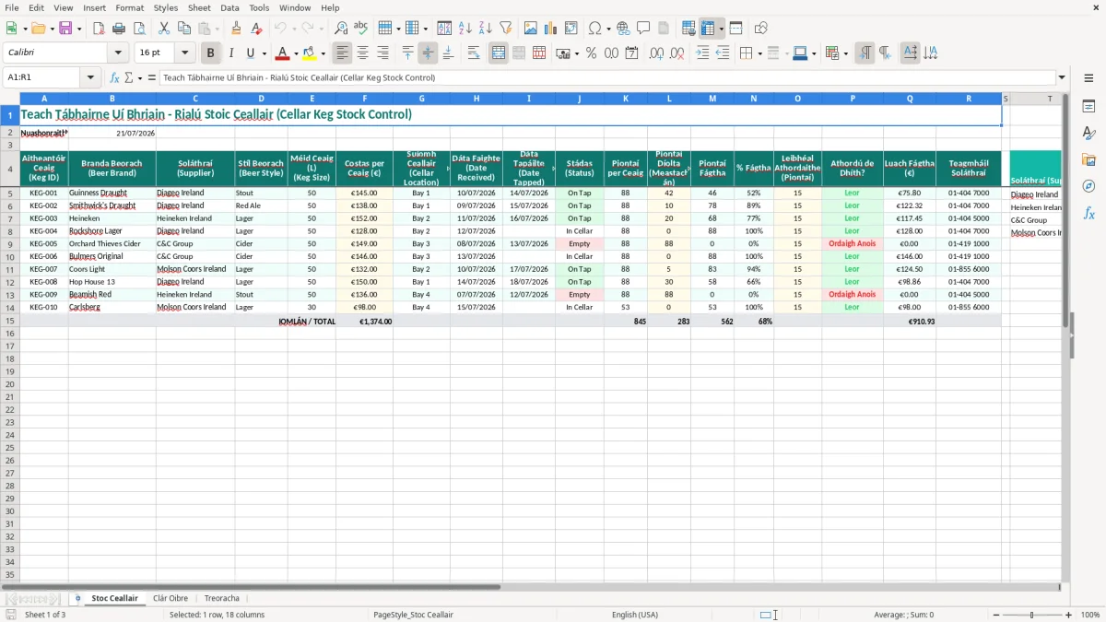Viewport: 1106px width, 622px height.
Task: Open the Paste options dropdown arrow
Action: (217, 29)
